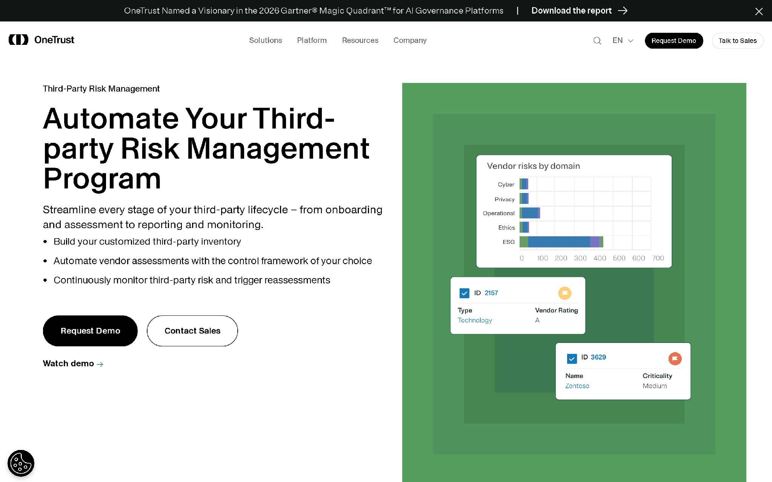This screenshot has height=482, width=772.
Task: Click the OneTrust logo
Action: [x=42, y=40]
